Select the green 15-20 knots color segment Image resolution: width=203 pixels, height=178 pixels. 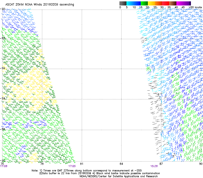coord(144,3)
